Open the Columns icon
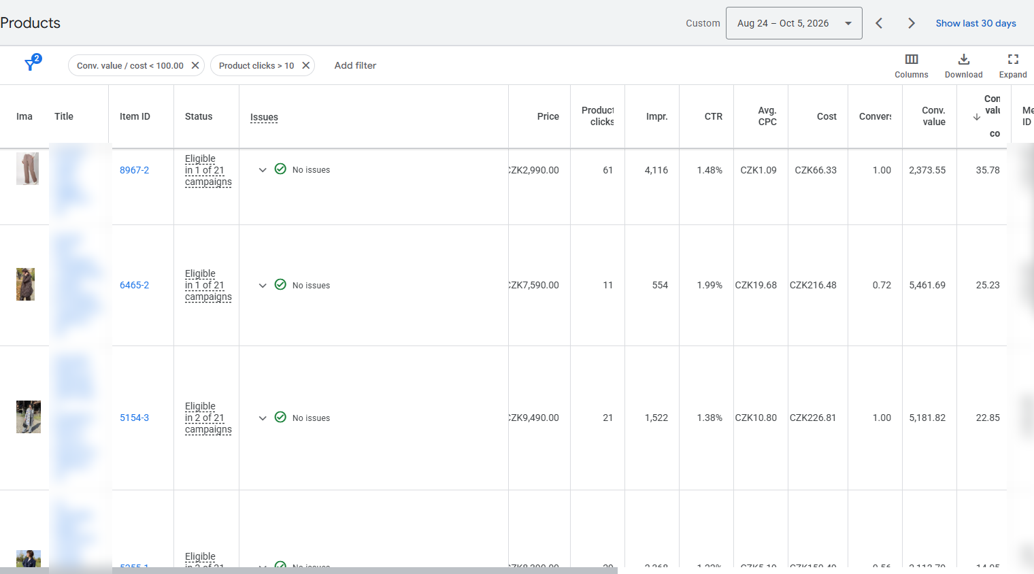The height and width of the screenshot is (574, 1034). tap(912, 59)
